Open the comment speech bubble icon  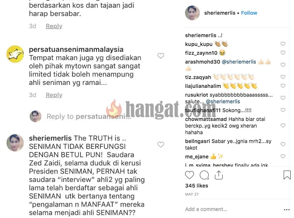[204, 175]
